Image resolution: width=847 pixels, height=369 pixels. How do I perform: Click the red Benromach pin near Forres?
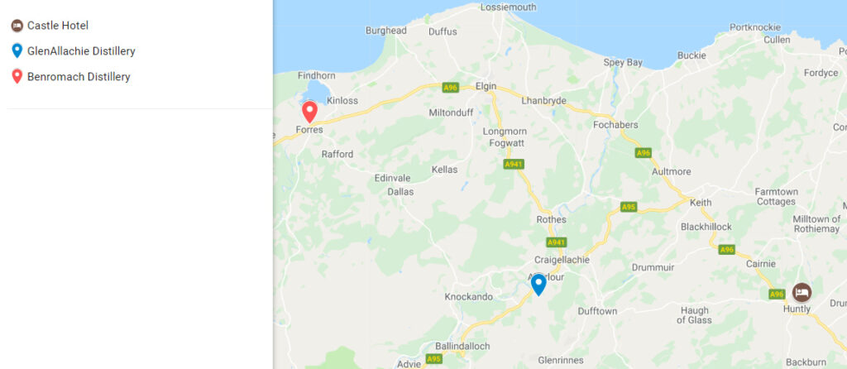point(309,112)
